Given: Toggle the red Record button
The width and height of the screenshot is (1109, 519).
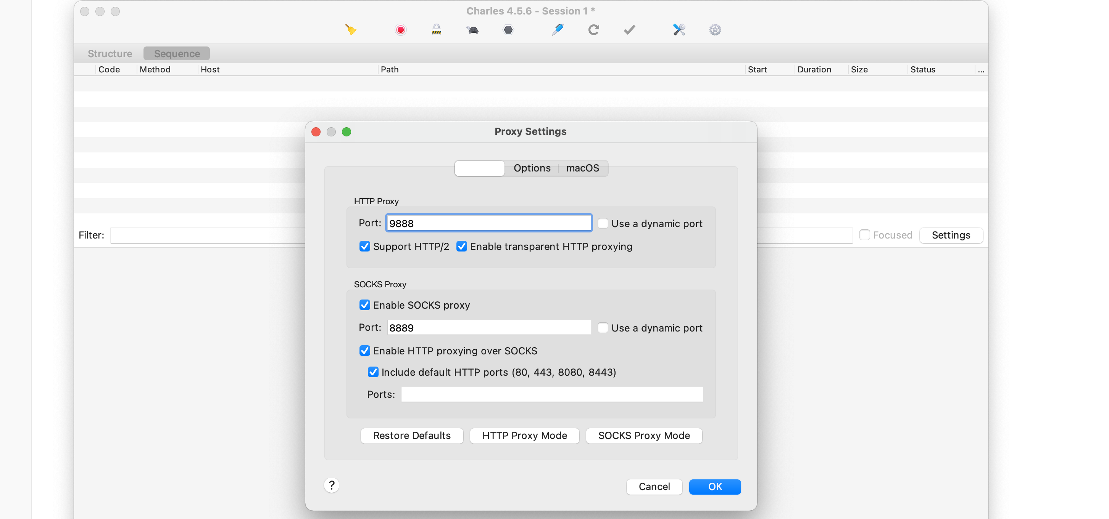Looking at the screenshot, I should [x=400, y=30].
